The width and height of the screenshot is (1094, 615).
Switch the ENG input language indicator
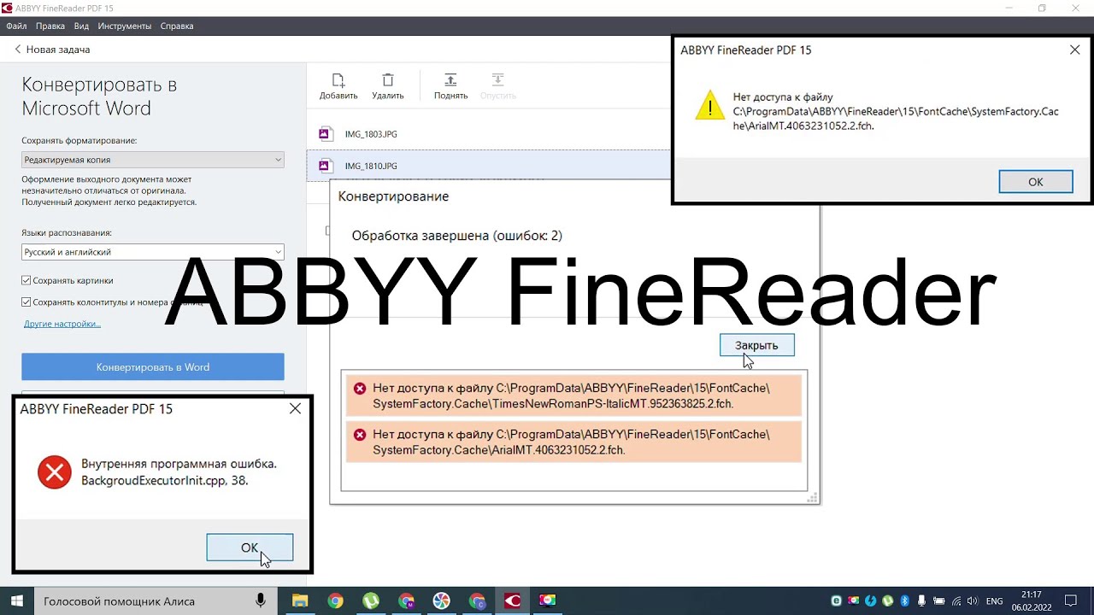[995, 601]
